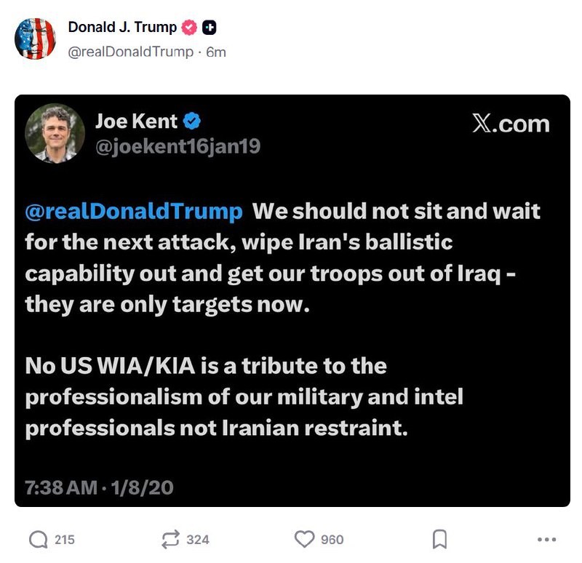Click the 6m post timestamp
This screenshot has width=582, height=563.
click(x=216, y=52)
